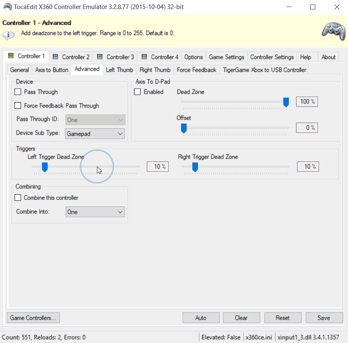Select the Axis to Button sub-tab
This screenshot has width=348, height=343.
coord(52,70)
